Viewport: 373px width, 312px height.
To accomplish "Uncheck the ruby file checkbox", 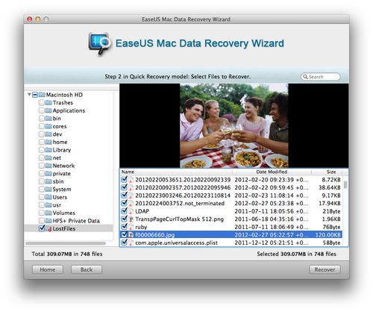I will click(x=124, y=226).
